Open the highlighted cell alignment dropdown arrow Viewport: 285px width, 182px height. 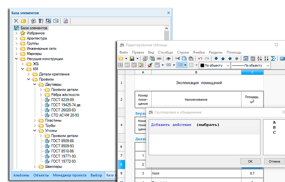tap(185, 65)
